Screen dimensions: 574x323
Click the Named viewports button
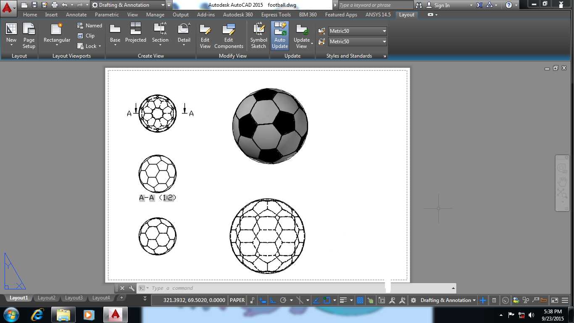coord(90,26)
